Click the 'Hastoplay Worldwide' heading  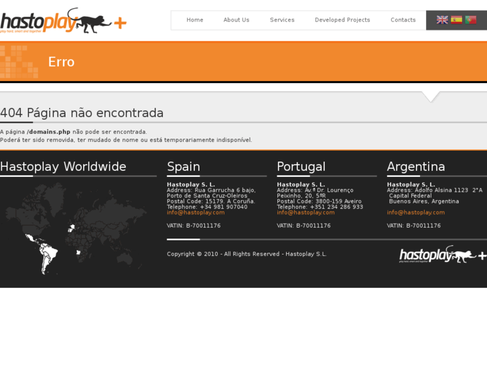pos(63,167)
